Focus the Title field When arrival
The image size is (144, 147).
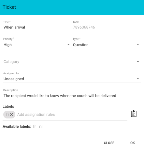pos(37,27)
